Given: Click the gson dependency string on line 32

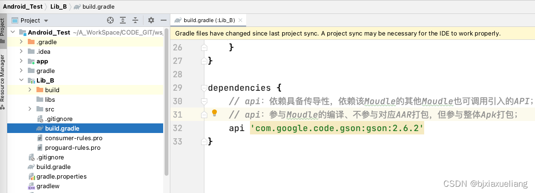Looking at the screenshot, I should tap(337, 129).
